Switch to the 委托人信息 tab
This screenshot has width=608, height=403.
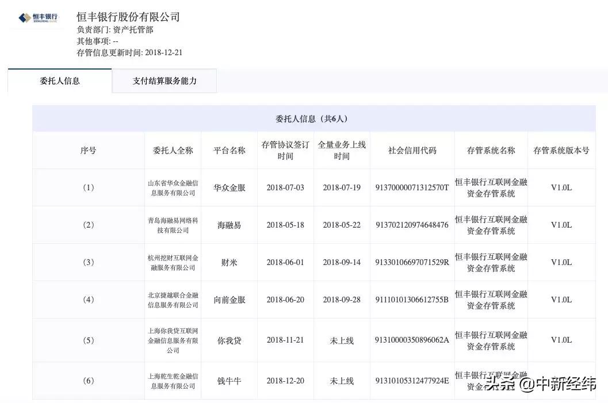[60, 81]
